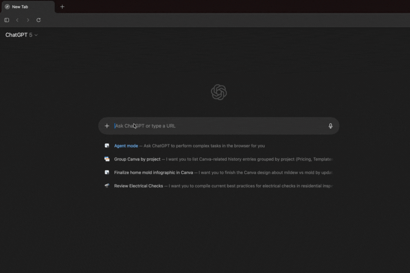Screen dimensions: 410x273
Task: Toggle the sidebar panel icon
Action: pyautogui.click(x=7, y=20)
